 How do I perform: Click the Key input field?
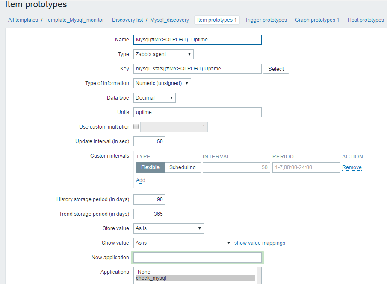(x=198, y=69)
